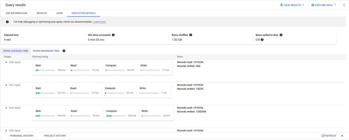Click the Query results heading

15,5
